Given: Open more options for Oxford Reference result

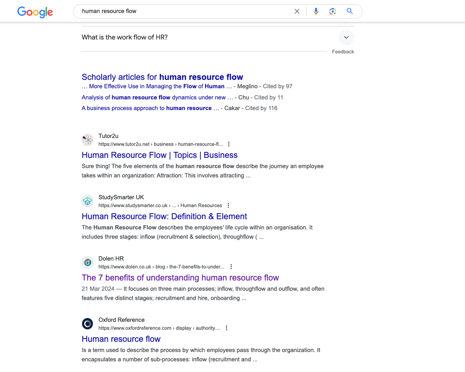Looking at the screenshot, I should (226, 328).
